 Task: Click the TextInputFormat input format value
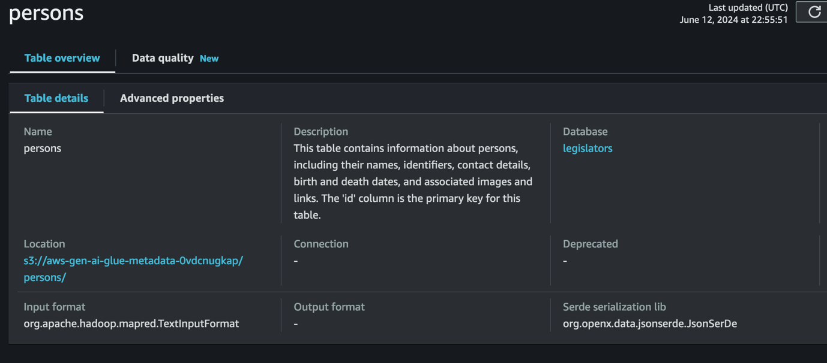click(x=131, y=324)
